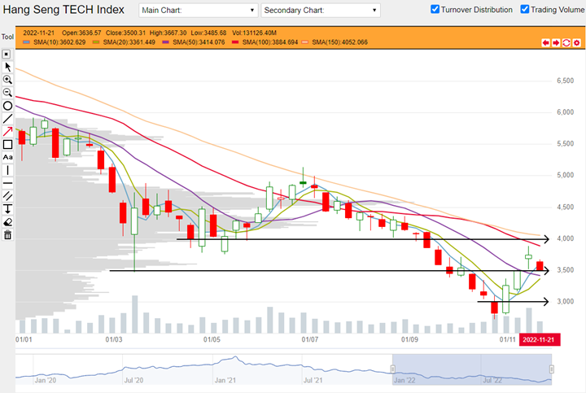The image size is (586, 393).
Task: Toggle the Trading Volume checkbox
Action: tap(525, 9)
